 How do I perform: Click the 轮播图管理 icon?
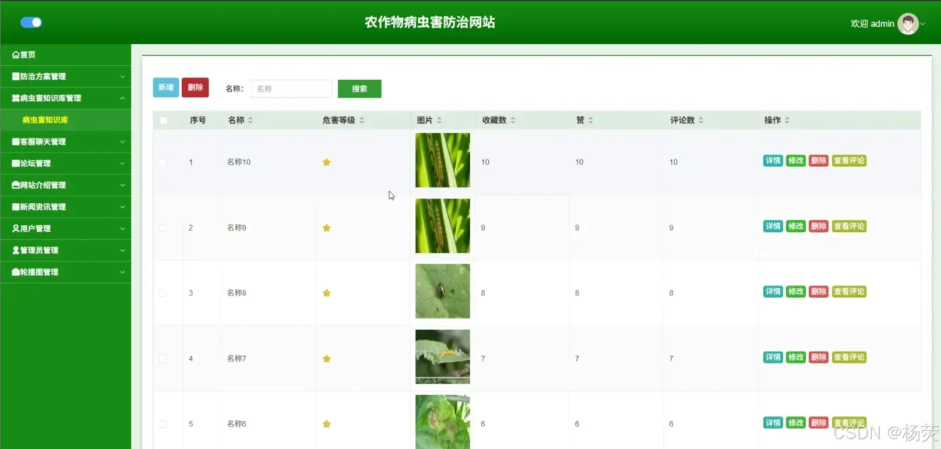(x=16, y=272)
